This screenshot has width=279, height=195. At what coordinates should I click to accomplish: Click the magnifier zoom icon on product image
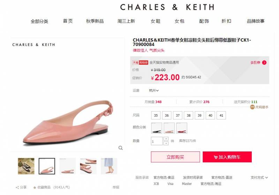[120, 148]
